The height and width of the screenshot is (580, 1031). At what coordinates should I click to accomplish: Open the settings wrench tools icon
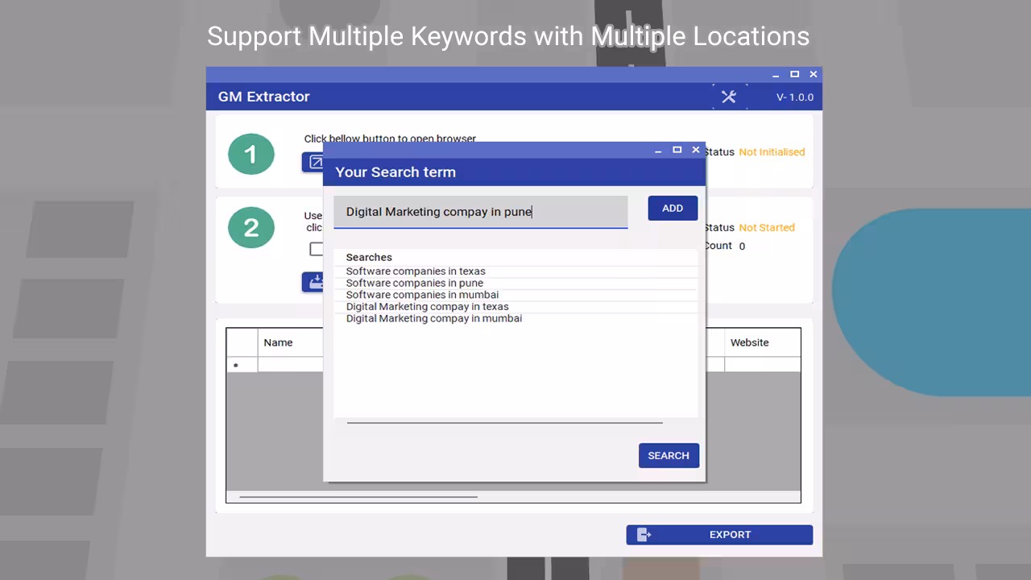click(x=729, y=97)
